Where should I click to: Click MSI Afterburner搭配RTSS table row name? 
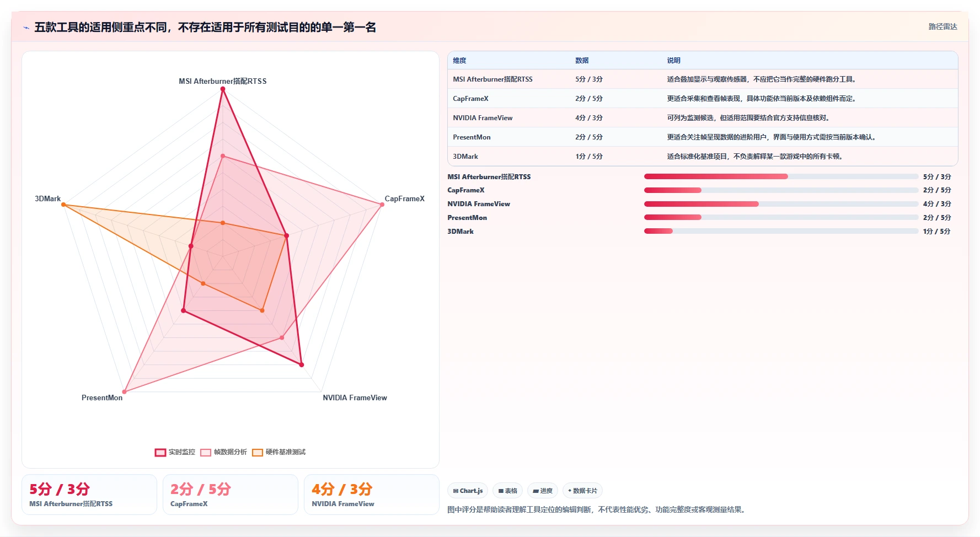492,79
